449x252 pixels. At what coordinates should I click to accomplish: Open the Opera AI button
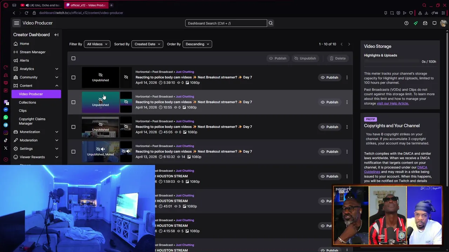click(x=435, y=13)
